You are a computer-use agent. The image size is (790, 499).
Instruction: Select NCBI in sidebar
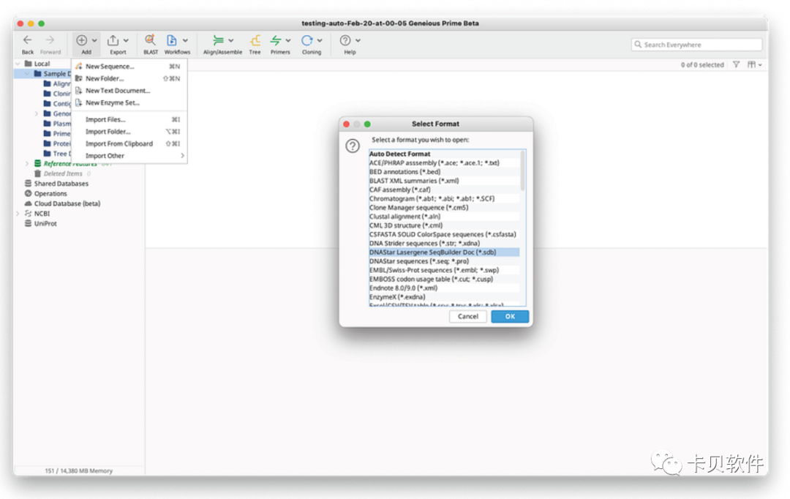pyautogui.click(x=42, y=214)
